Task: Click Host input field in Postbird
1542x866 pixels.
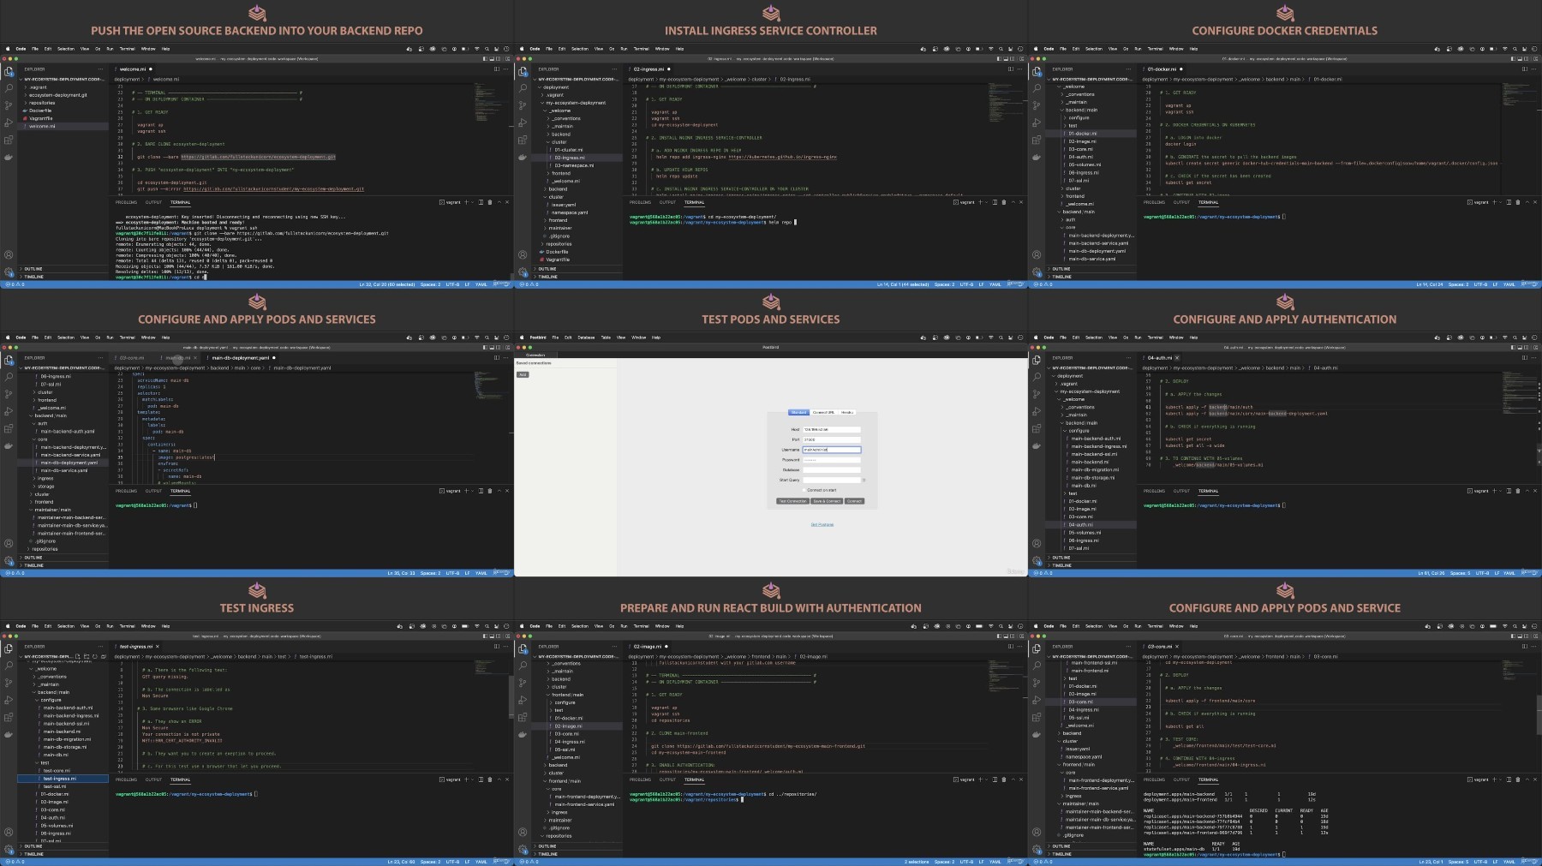Action: [832, 429]
